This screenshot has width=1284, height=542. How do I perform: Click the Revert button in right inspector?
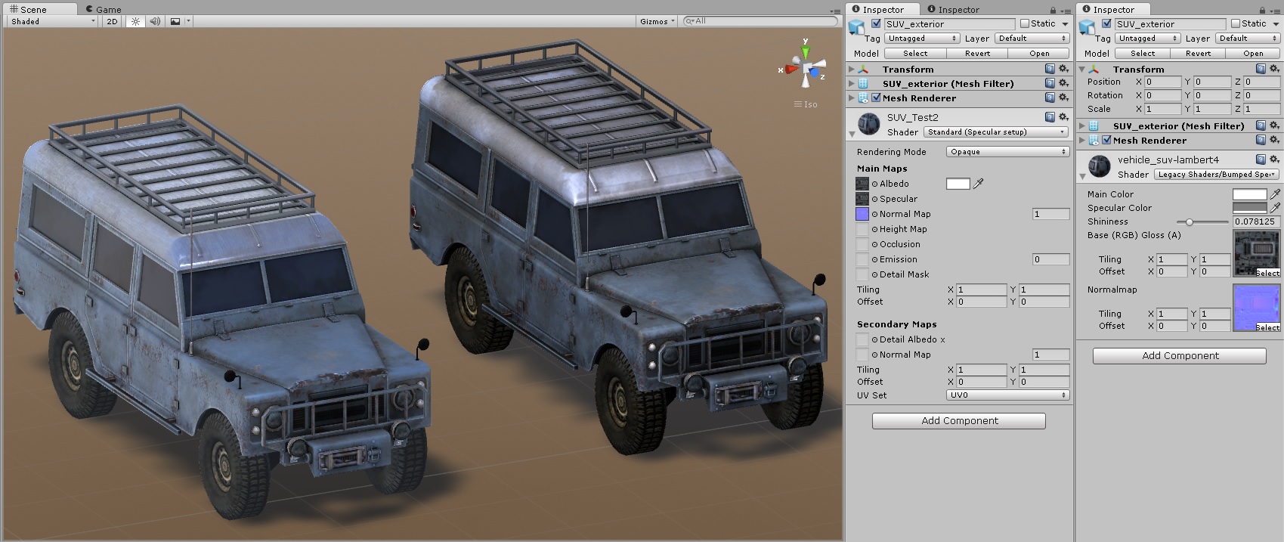pos(1198,54)
